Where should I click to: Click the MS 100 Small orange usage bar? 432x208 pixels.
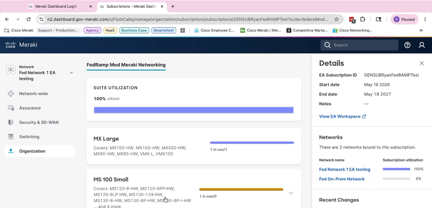tap(241, 189)
